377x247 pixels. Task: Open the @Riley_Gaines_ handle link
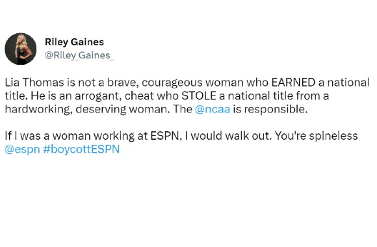click(79, 55)
